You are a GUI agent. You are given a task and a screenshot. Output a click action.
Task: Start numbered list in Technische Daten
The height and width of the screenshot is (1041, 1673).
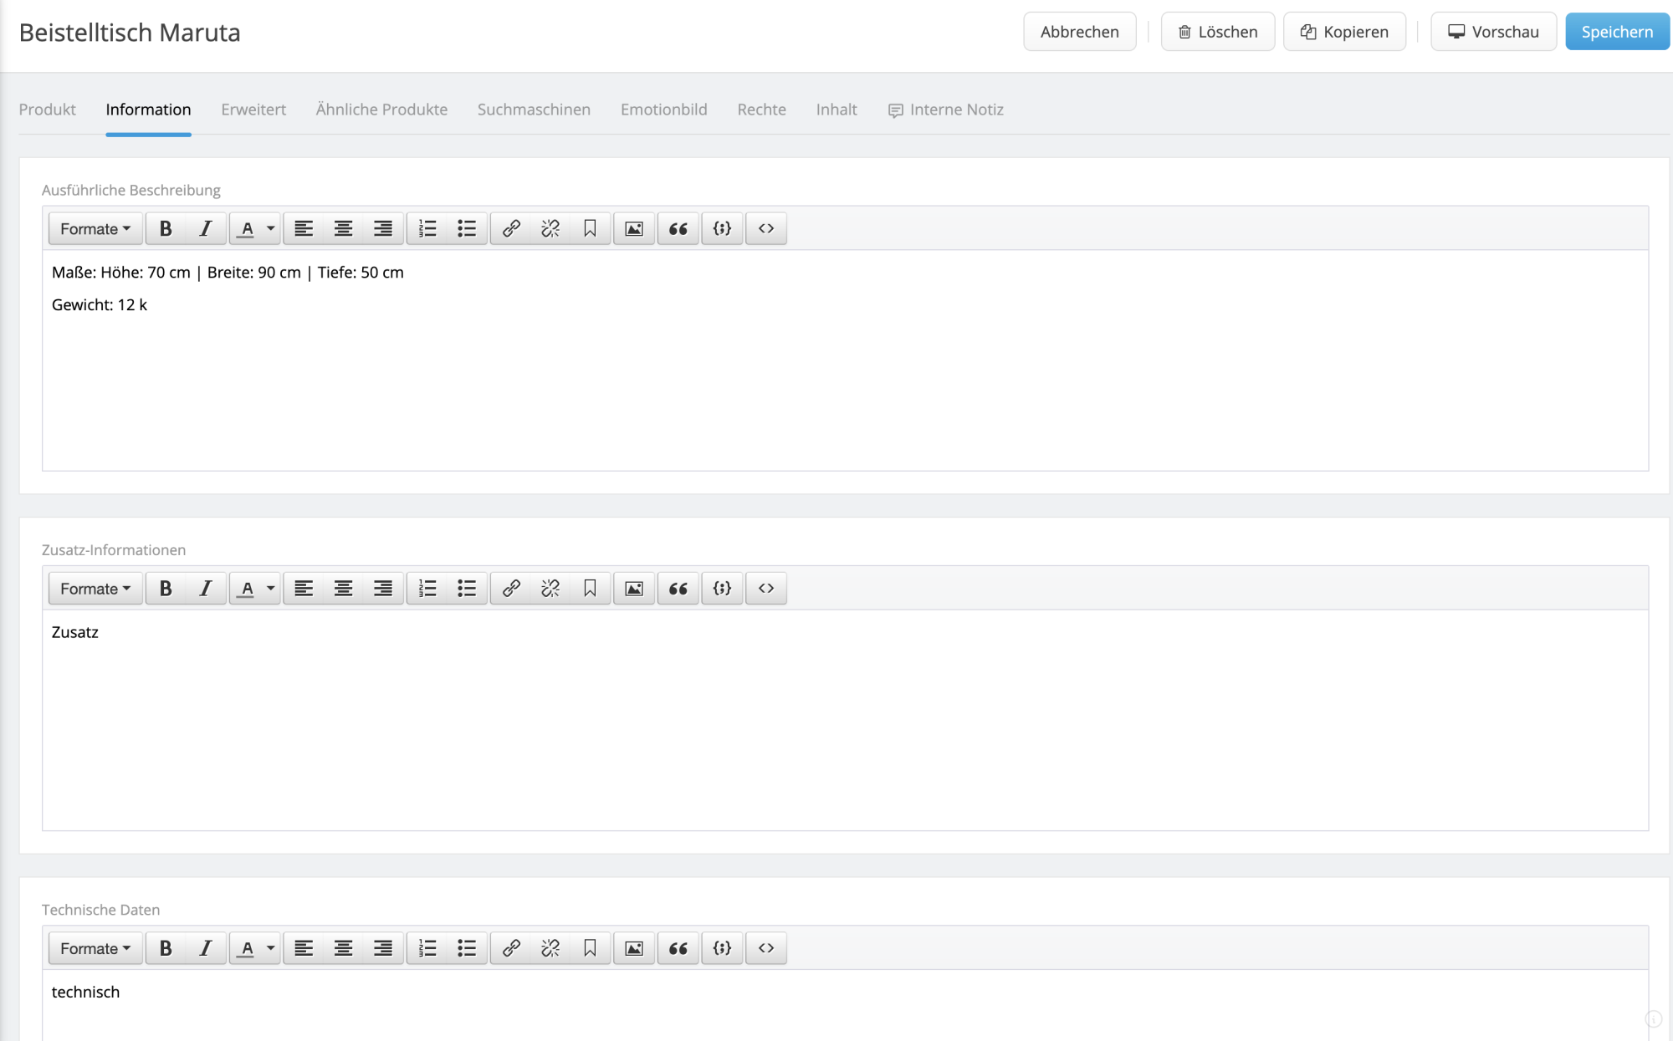pyautogui.click(x=427, y=948)
